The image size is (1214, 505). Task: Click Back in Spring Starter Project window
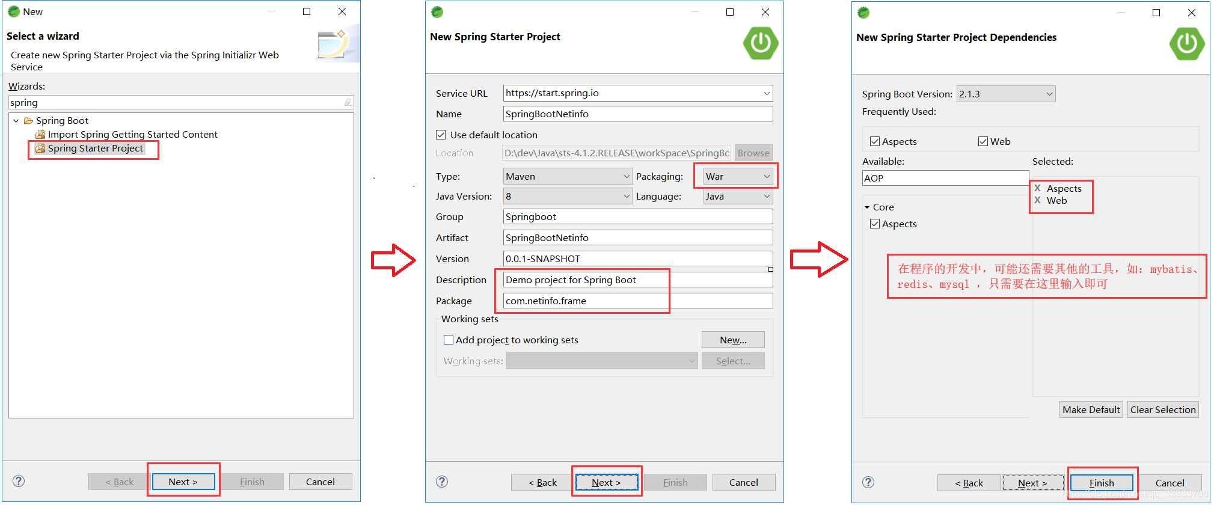click(542, 482)
